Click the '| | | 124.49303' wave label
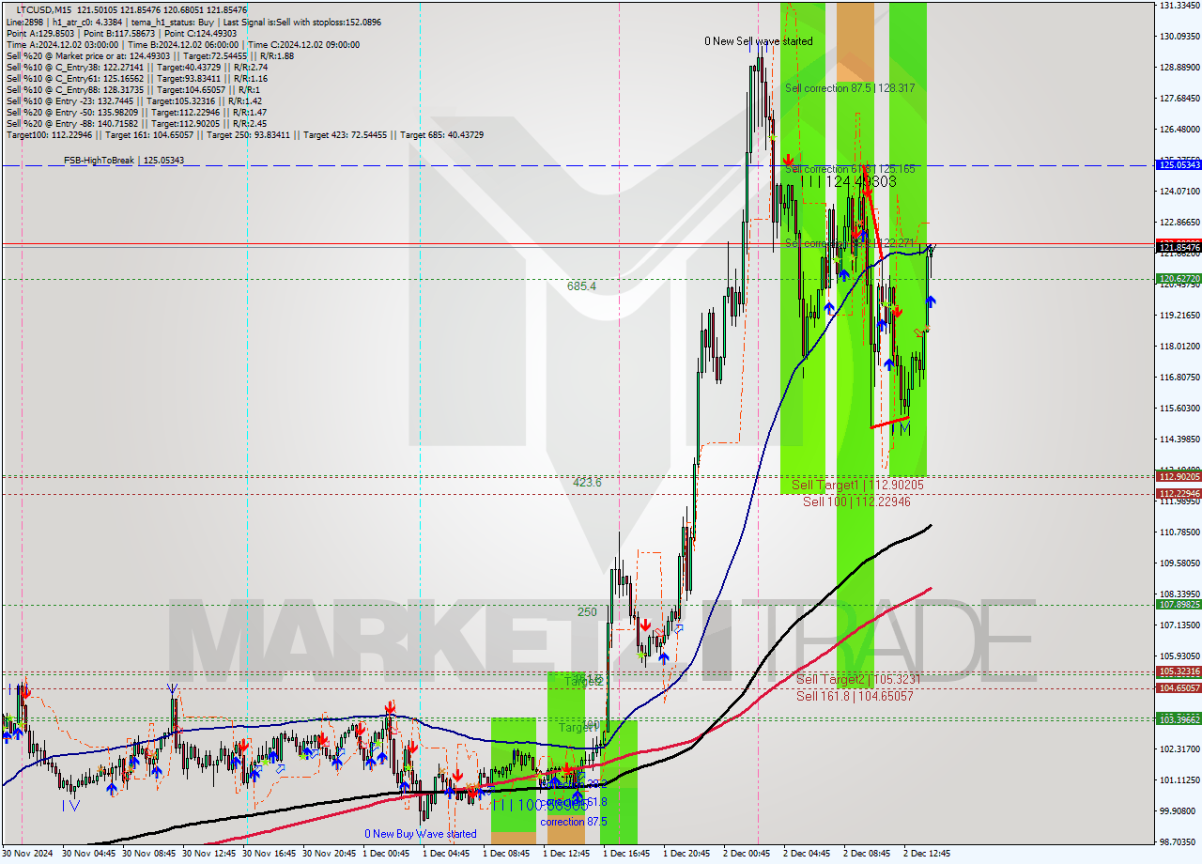Viewport: 1202px width, 864px height. click(x=849, y=181)
